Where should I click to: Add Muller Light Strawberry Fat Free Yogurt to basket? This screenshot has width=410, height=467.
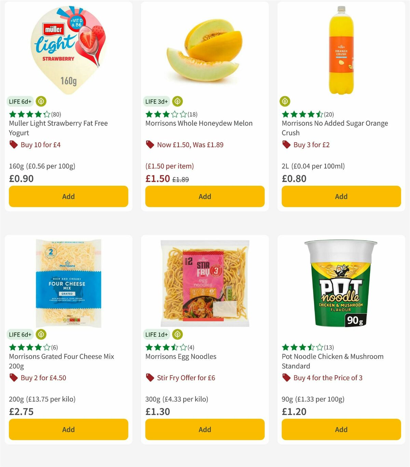click(x=68, y=196)
